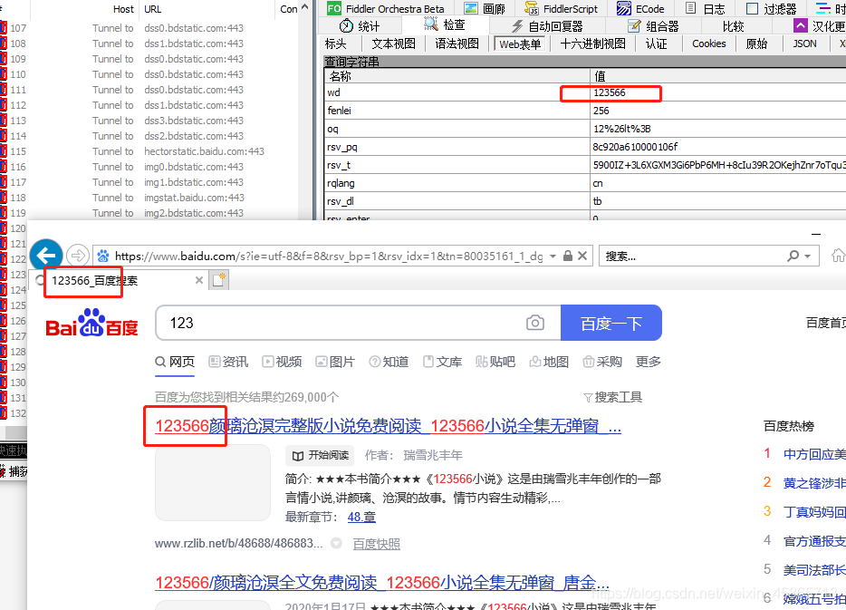Select the rsv_pq parameter row

(585, 147)
